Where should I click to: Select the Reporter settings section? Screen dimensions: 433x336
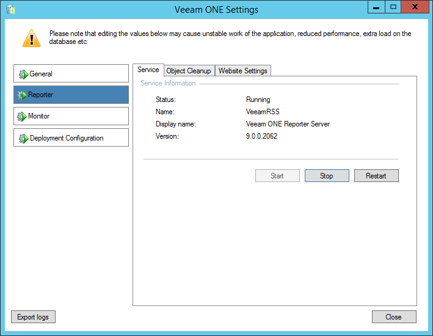click(x=71, y=95)
